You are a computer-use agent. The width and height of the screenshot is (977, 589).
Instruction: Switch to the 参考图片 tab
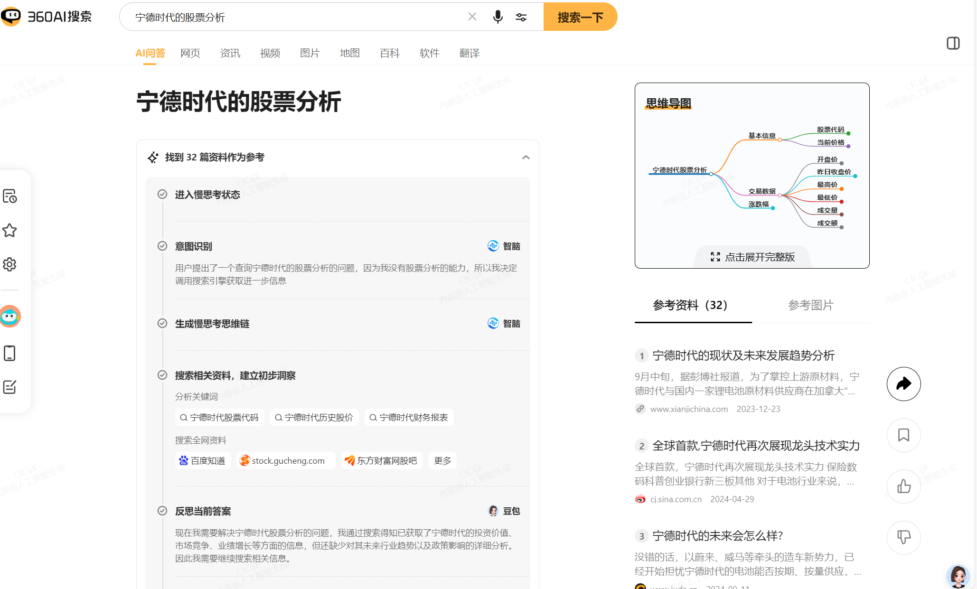[811, 305]
